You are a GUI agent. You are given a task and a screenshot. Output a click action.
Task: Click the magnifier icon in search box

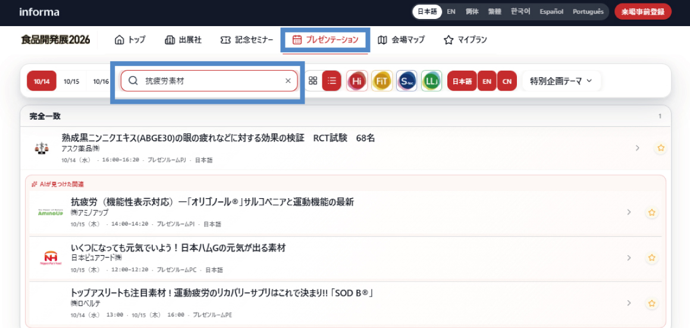(x=133, y=81)
